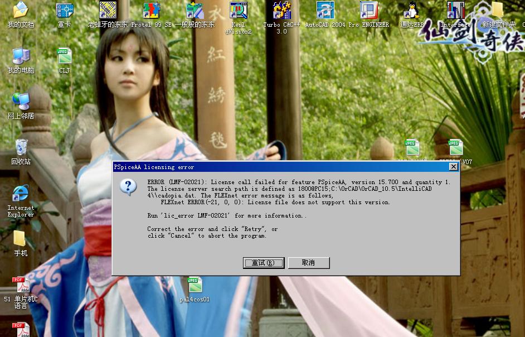Select the AutoCAD 2004 shortcut icon

[x=325, y=9]
